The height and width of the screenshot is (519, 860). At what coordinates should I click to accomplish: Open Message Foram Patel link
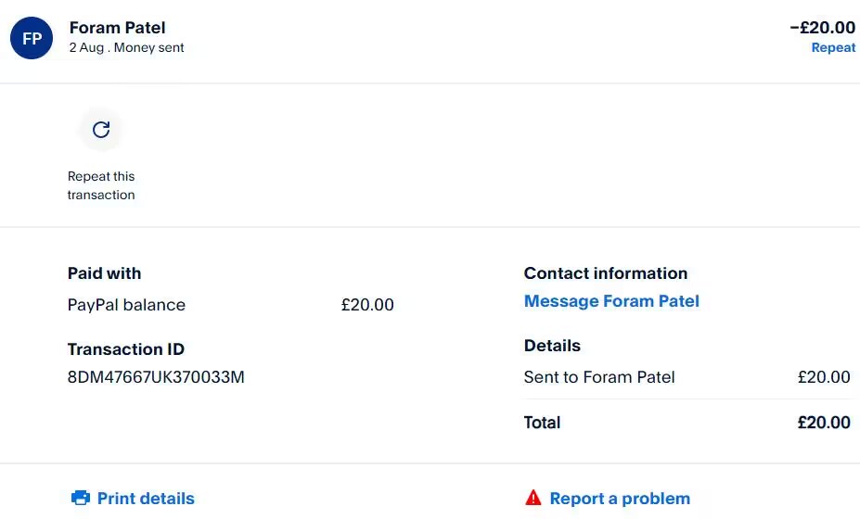point(611,301)
